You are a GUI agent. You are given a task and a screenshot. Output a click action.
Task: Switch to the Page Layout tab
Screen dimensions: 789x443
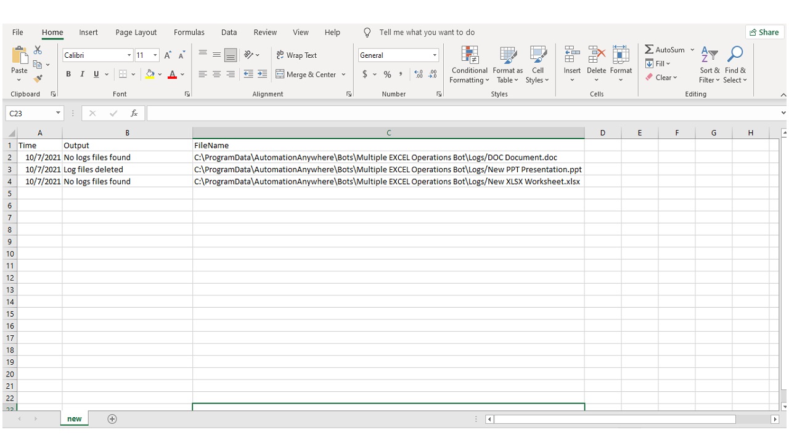[x=136, y=33]
